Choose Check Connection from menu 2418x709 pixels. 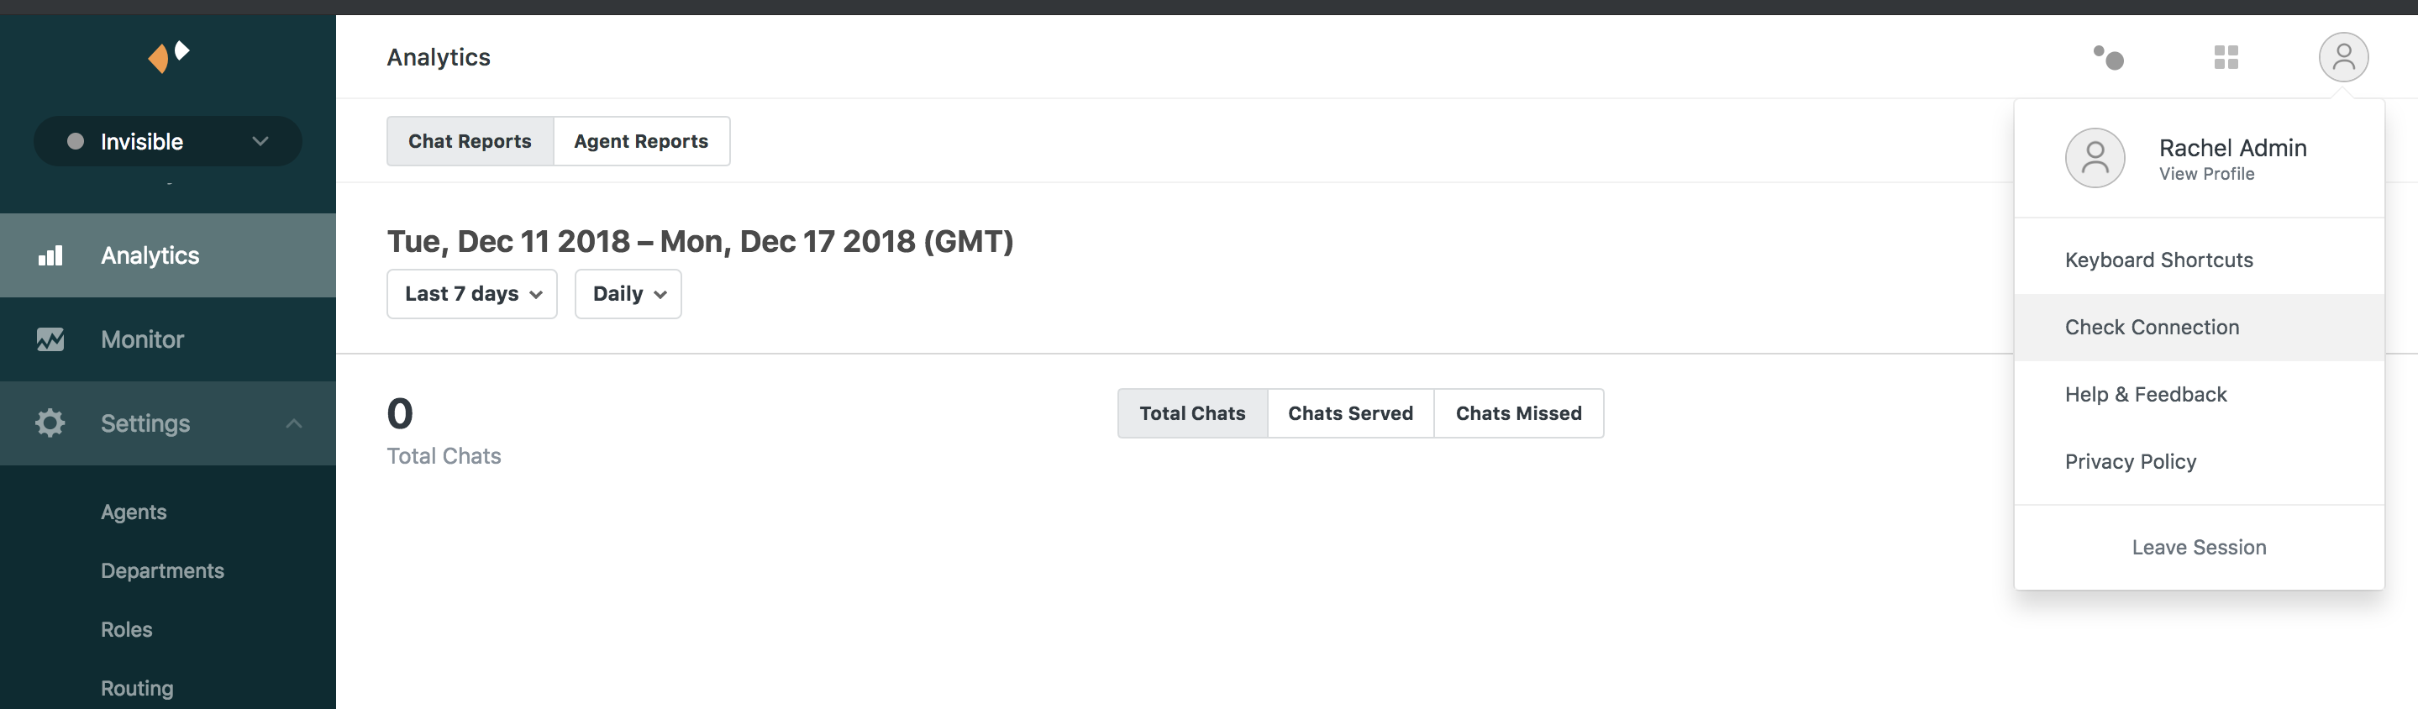[2152, 327]
